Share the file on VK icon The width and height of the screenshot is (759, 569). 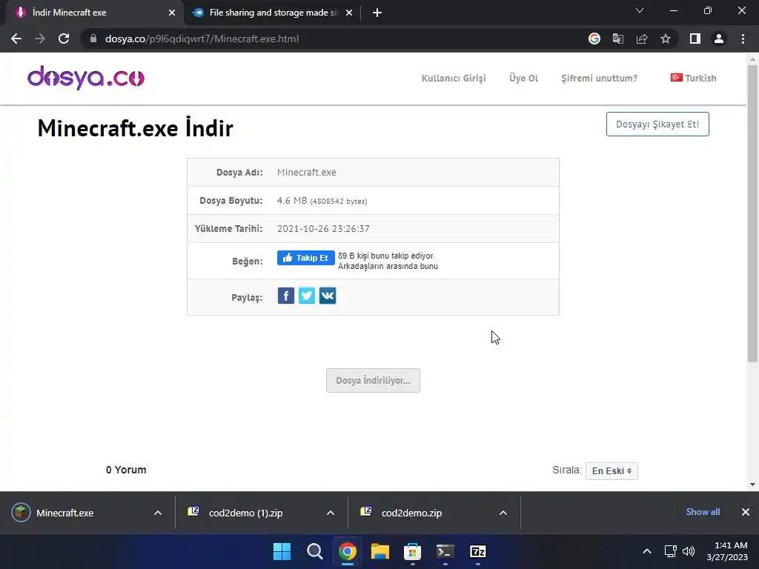pos(327,296)
